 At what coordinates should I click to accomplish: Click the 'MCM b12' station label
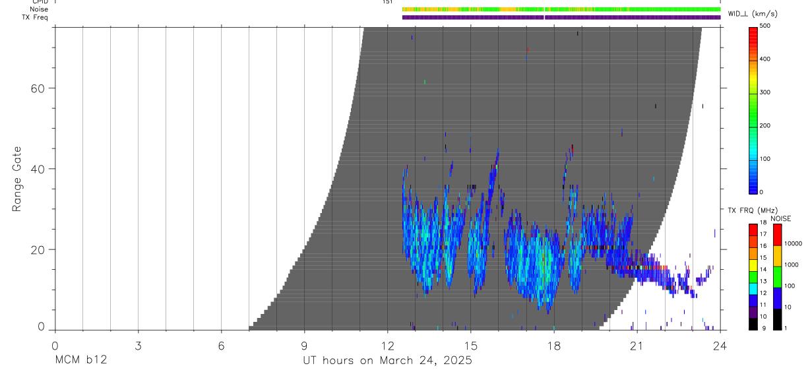(82, 361)
